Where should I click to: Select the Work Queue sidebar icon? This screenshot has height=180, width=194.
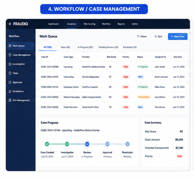pos(10,46)
